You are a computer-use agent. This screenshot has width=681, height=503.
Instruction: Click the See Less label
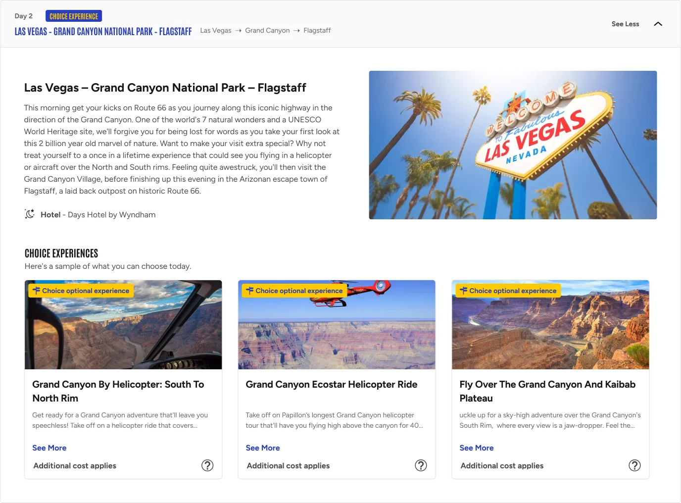coord(625,24)
